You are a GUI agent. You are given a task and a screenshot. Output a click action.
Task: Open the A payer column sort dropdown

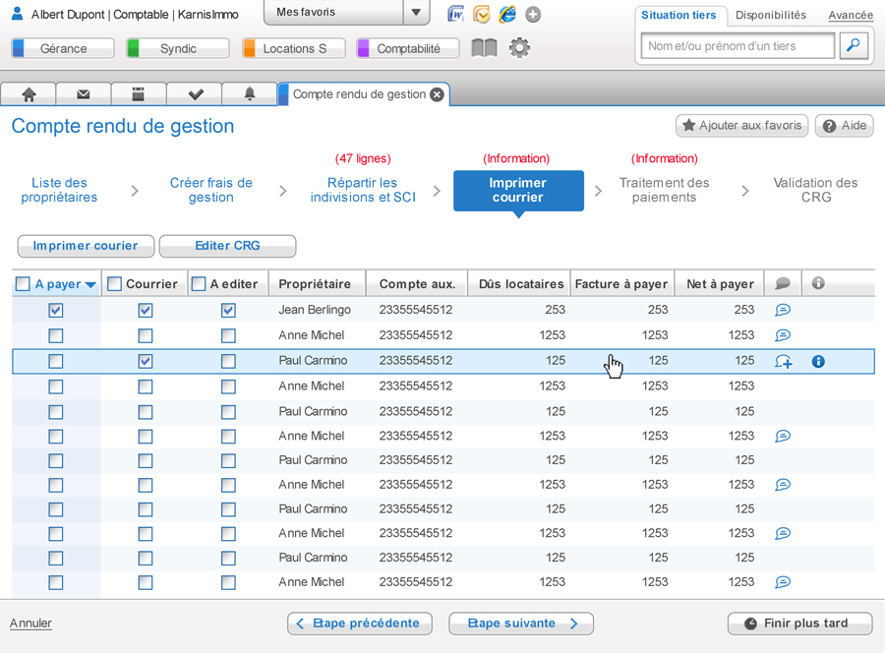[x=89, y=283]
